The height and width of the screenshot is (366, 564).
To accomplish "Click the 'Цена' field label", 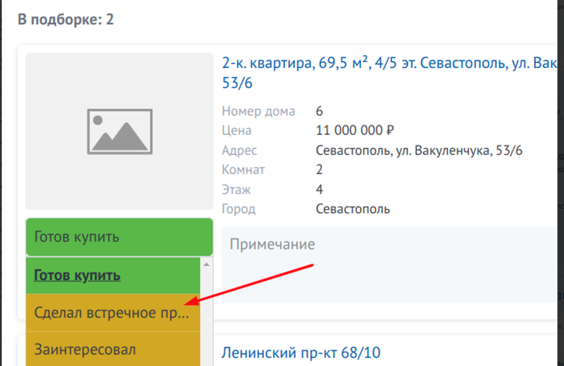I will click(x=237, y=131).
